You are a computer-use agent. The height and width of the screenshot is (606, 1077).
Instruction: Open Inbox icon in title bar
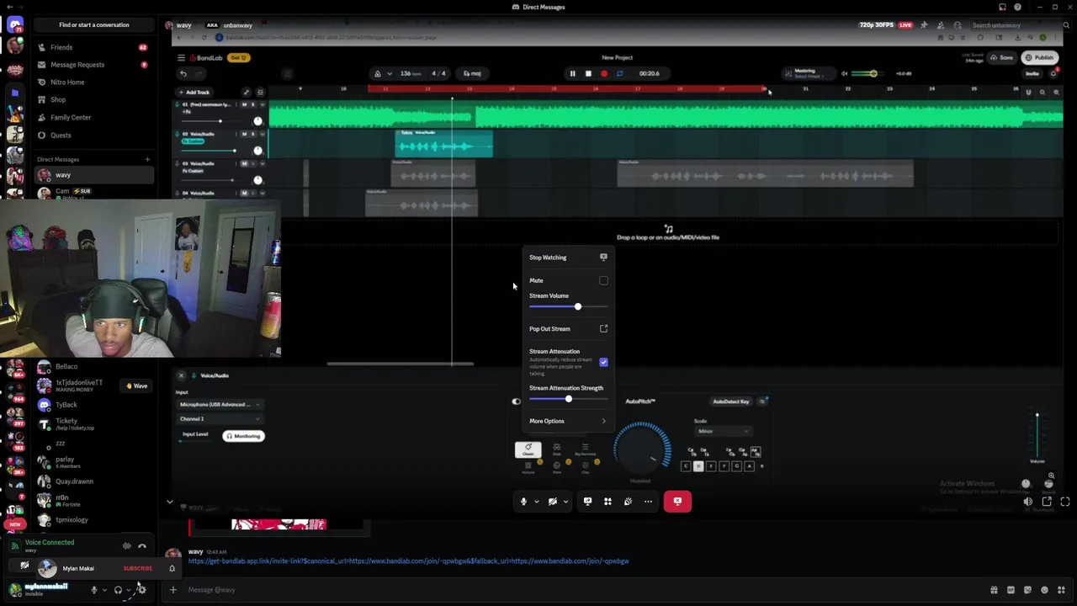1002,7
